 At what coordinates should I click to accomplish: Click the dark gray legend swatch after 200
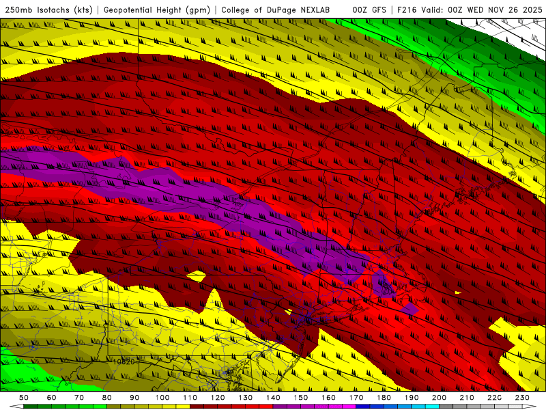(x=446, y=406)
